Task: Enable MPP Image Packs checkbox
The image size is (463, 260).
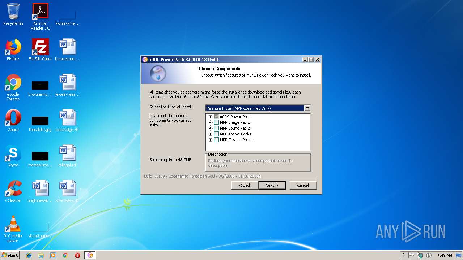Action: (x=216, y=122)
